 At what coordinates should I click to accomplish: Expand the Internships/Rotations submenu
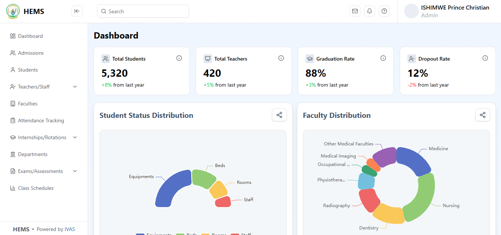pyautogui.click(x=75, y=137)
